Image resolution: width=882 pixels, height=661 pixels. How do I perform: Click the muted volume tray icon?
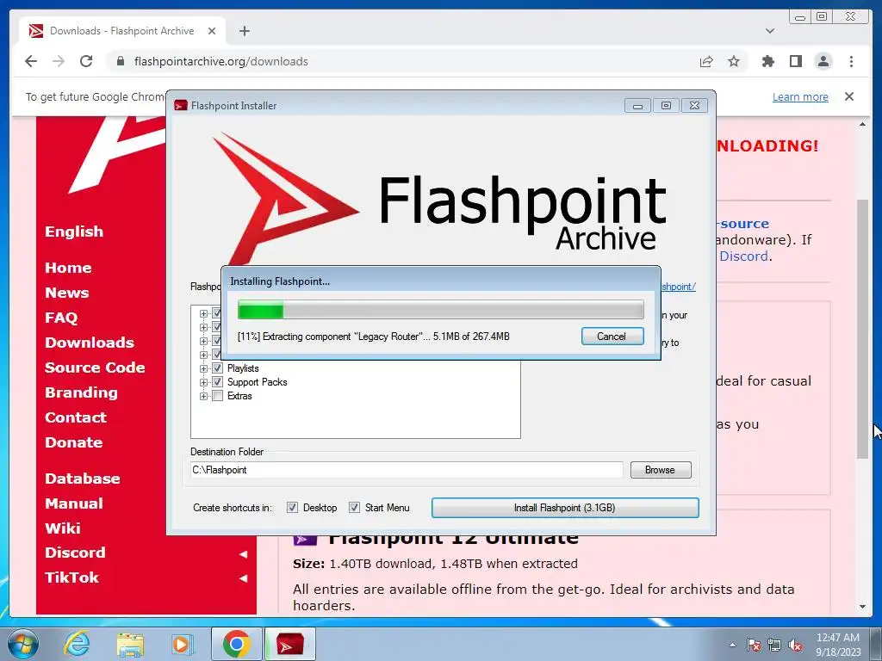(795, 645)
